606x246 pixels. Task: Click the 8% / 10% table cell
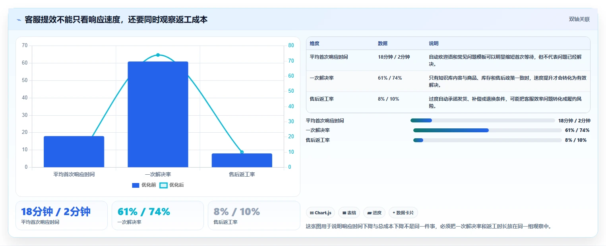pyautogui.click(x=389, y=99)
